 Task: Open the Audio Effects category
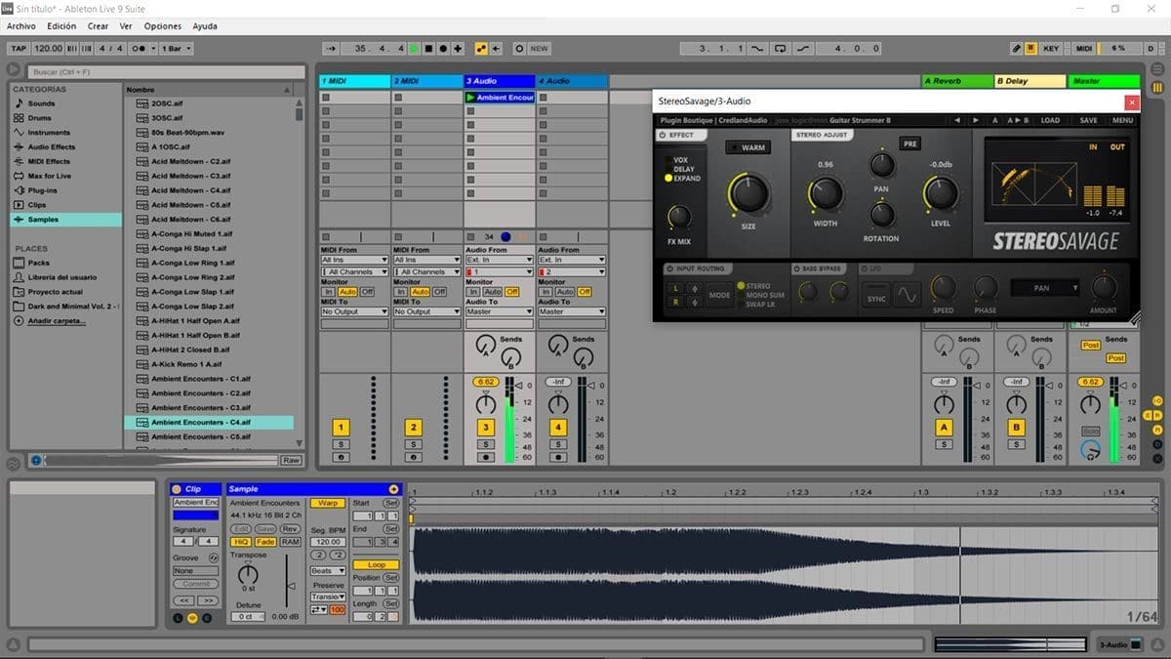(51, 147)
